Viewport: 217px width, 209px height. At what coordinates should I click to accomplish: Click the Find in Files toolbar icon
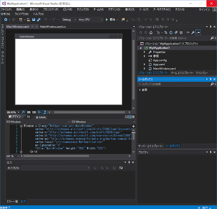pyautogui.click(x=123, y=20)
